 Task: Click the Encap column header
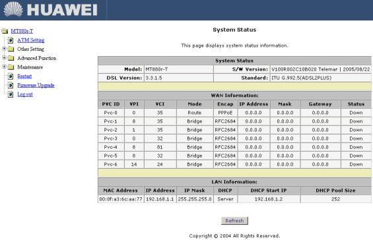(x=225, y=104)
